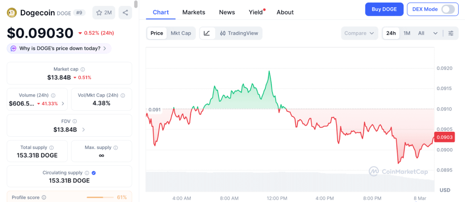Click the star watchlist icon showing 2M

tap(104, 13)
